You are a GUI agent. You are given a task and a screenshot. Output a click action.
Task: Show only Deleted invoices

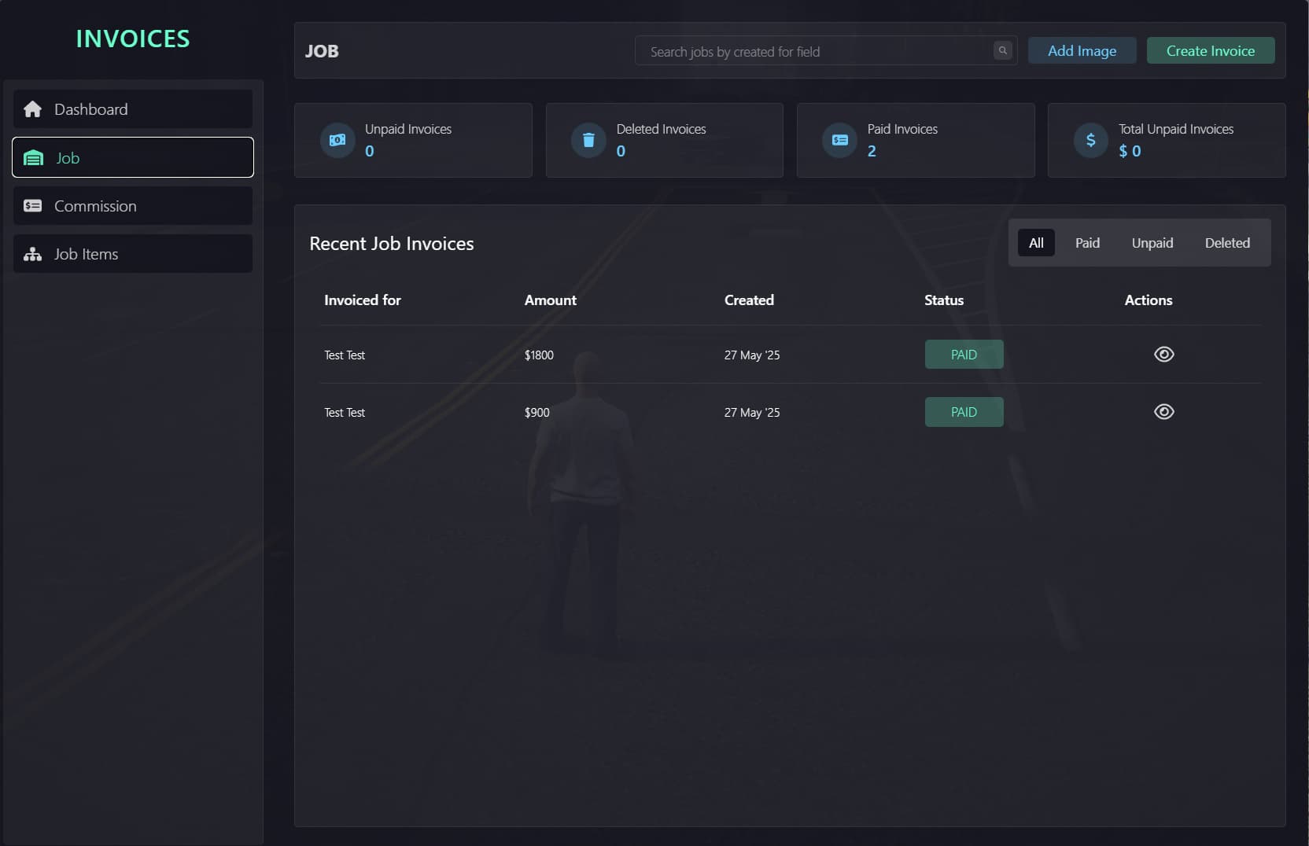pos(1227,242)
